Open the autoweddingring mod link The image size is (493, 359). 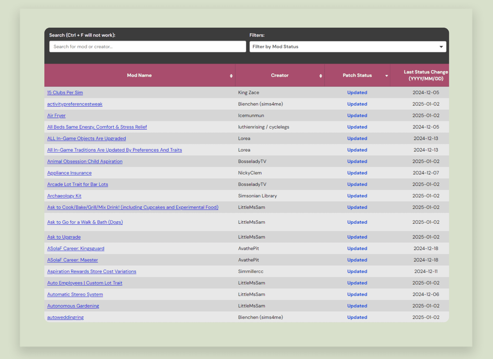[x=65, y=318]
